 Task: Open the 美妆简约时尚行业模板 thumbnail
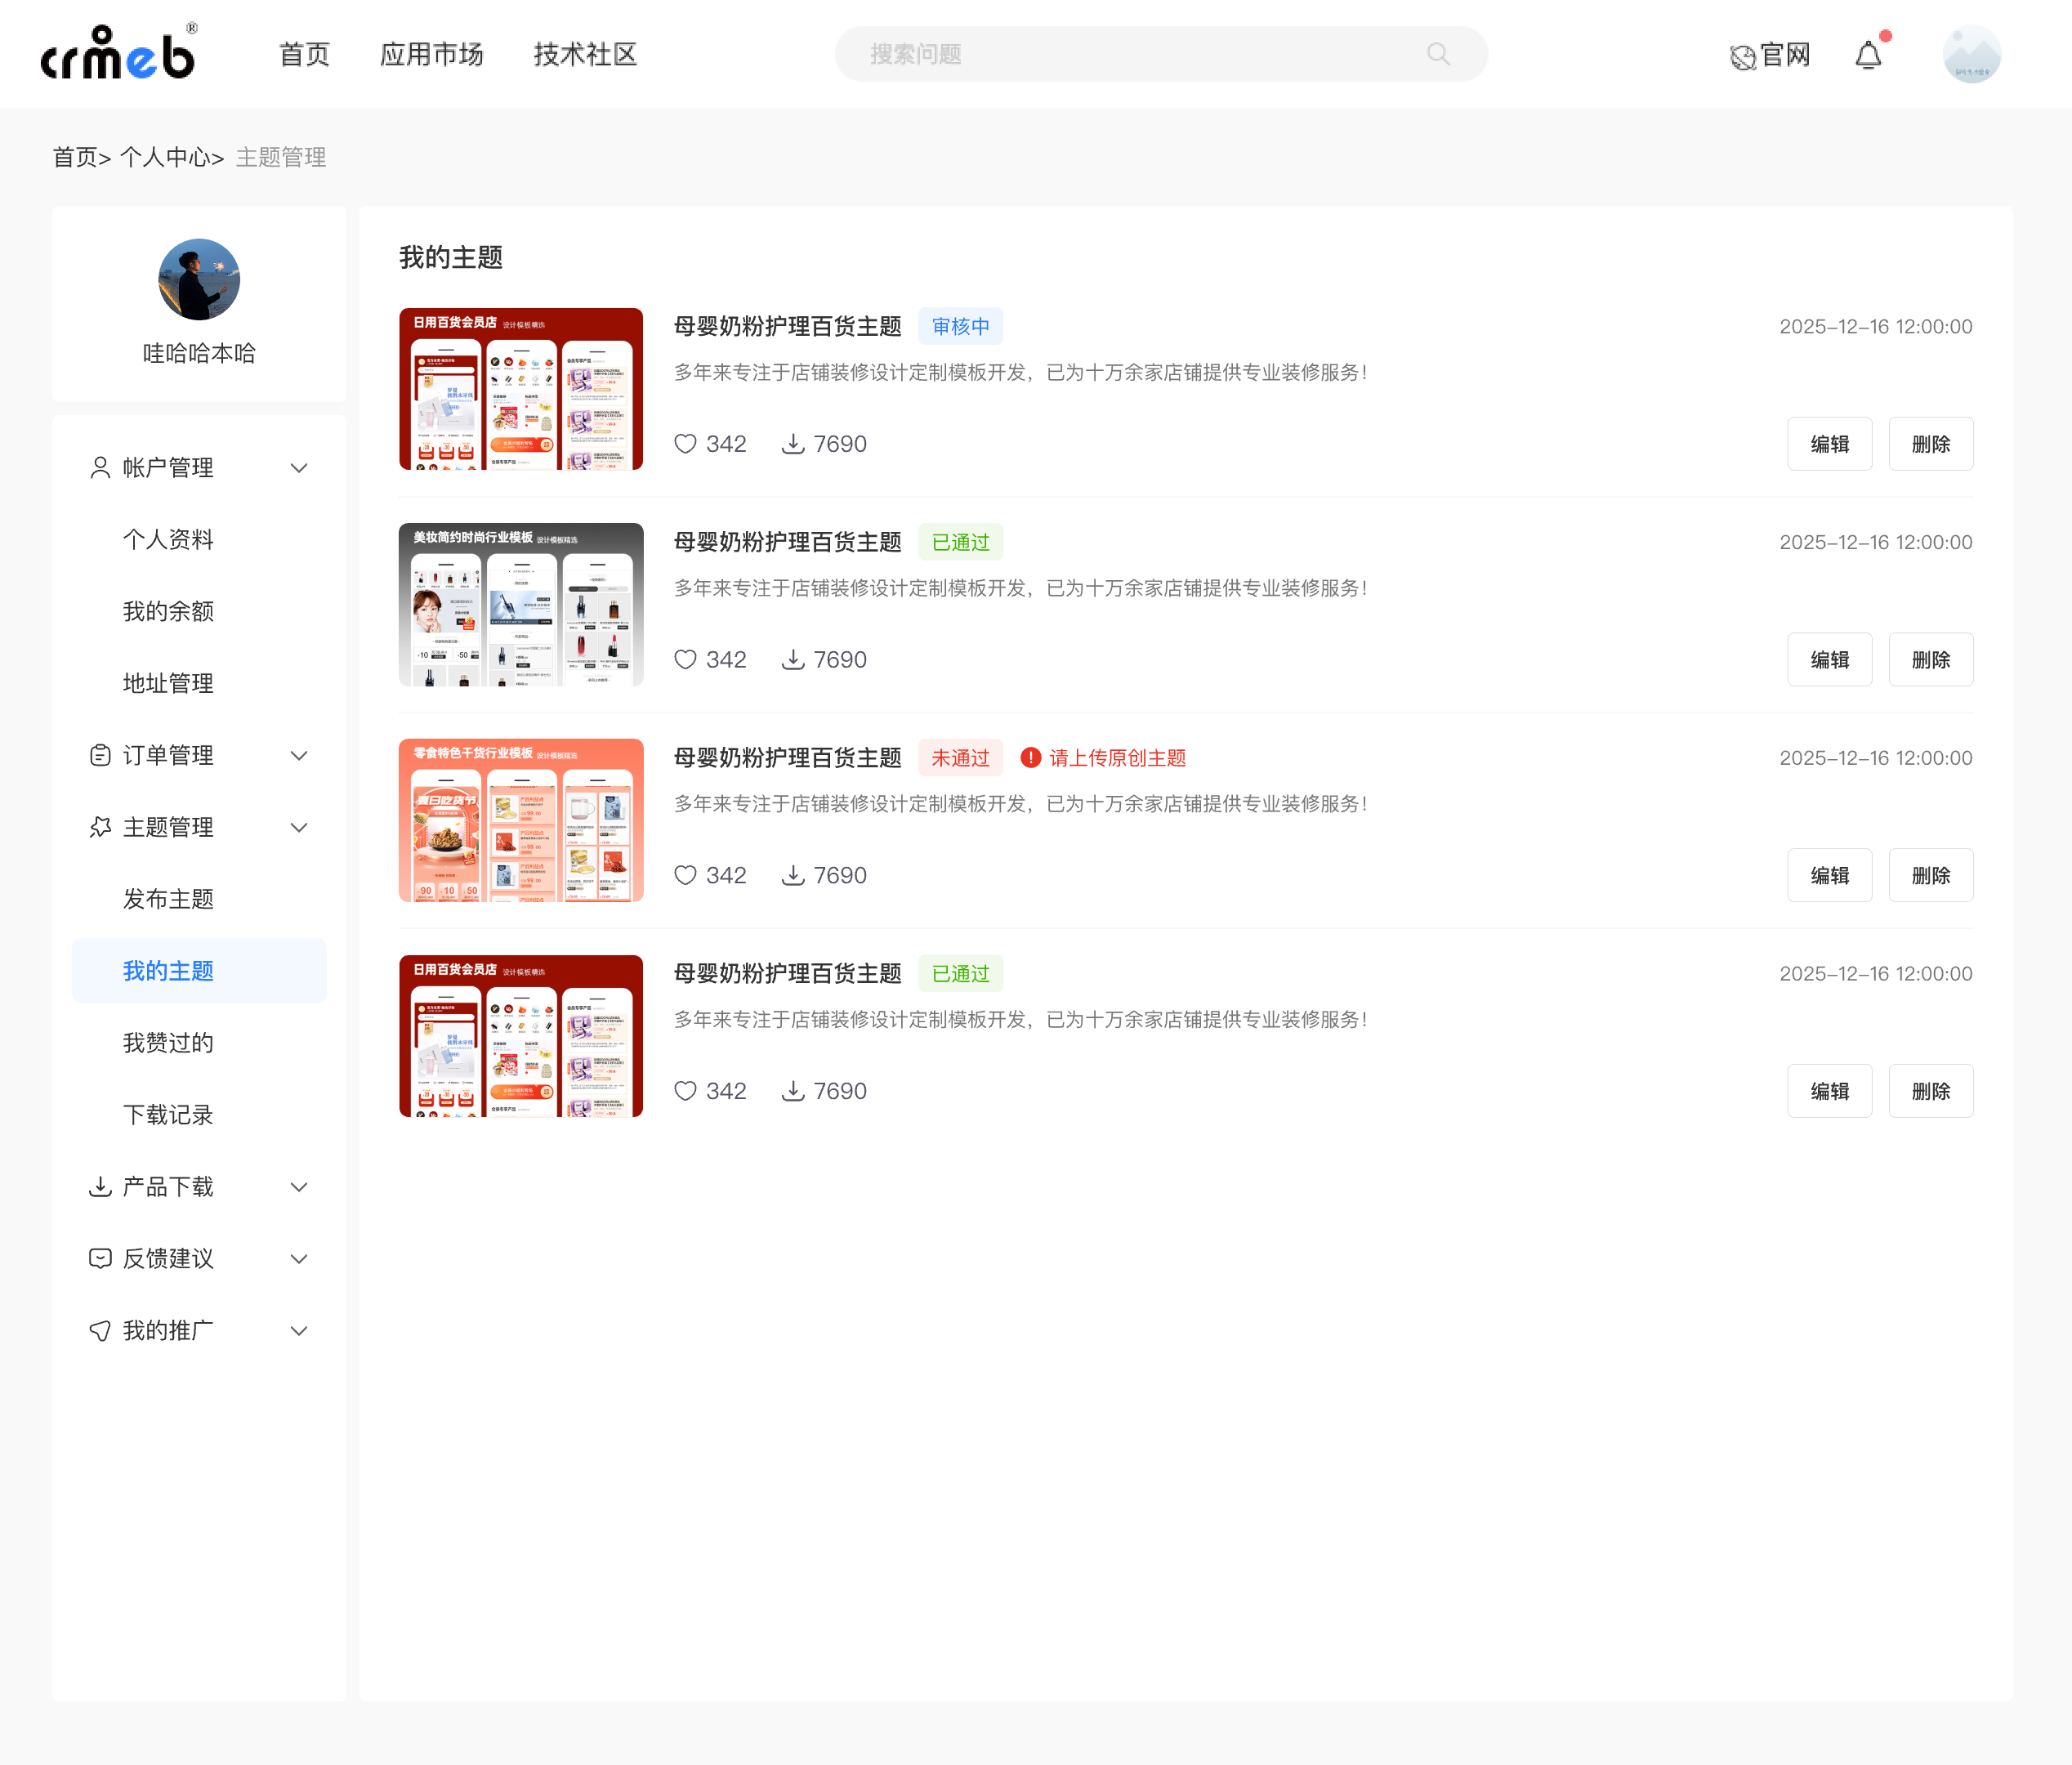point(521,604)
